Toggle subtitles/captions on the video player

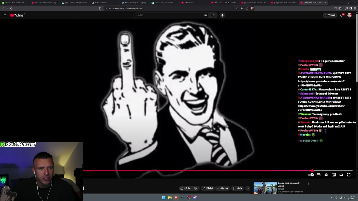click(319, 175)
